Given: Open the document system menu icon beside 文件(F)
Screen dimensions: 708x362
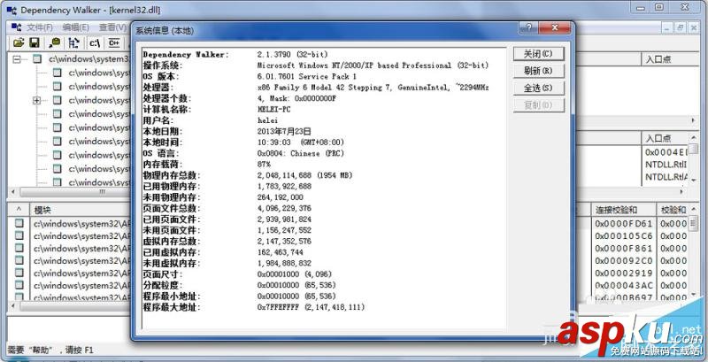Looking at the screenshot, I should tap(17, 27).
